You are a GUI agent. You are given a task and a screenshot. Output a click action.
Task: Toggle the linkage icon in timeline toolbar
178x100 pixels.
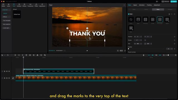[x=156, y=55]
